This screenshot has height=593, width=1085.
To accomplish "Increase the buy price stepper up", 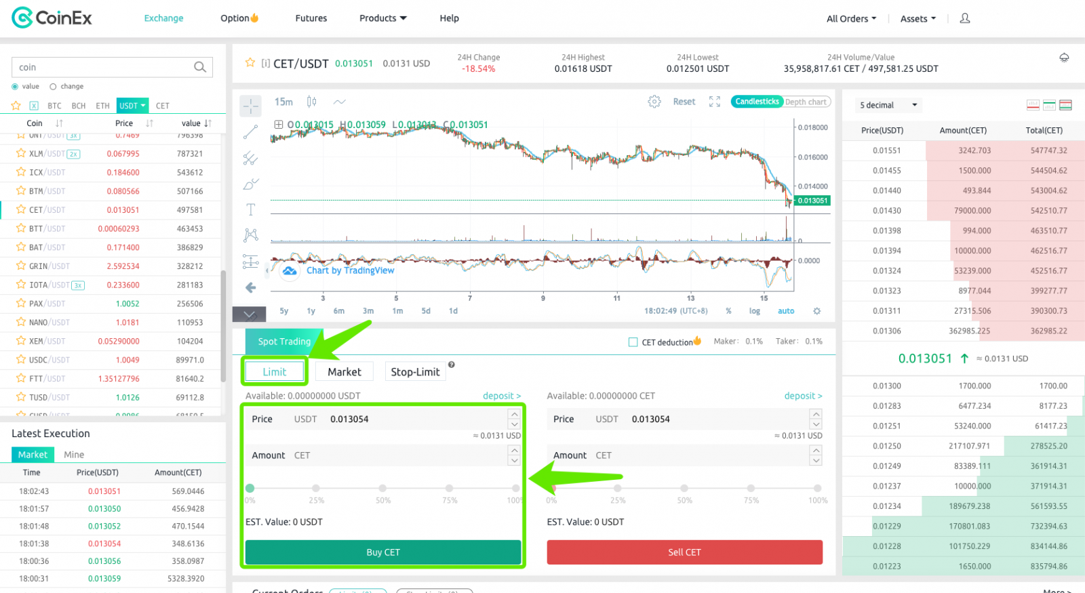I will (x=515, y=414).
